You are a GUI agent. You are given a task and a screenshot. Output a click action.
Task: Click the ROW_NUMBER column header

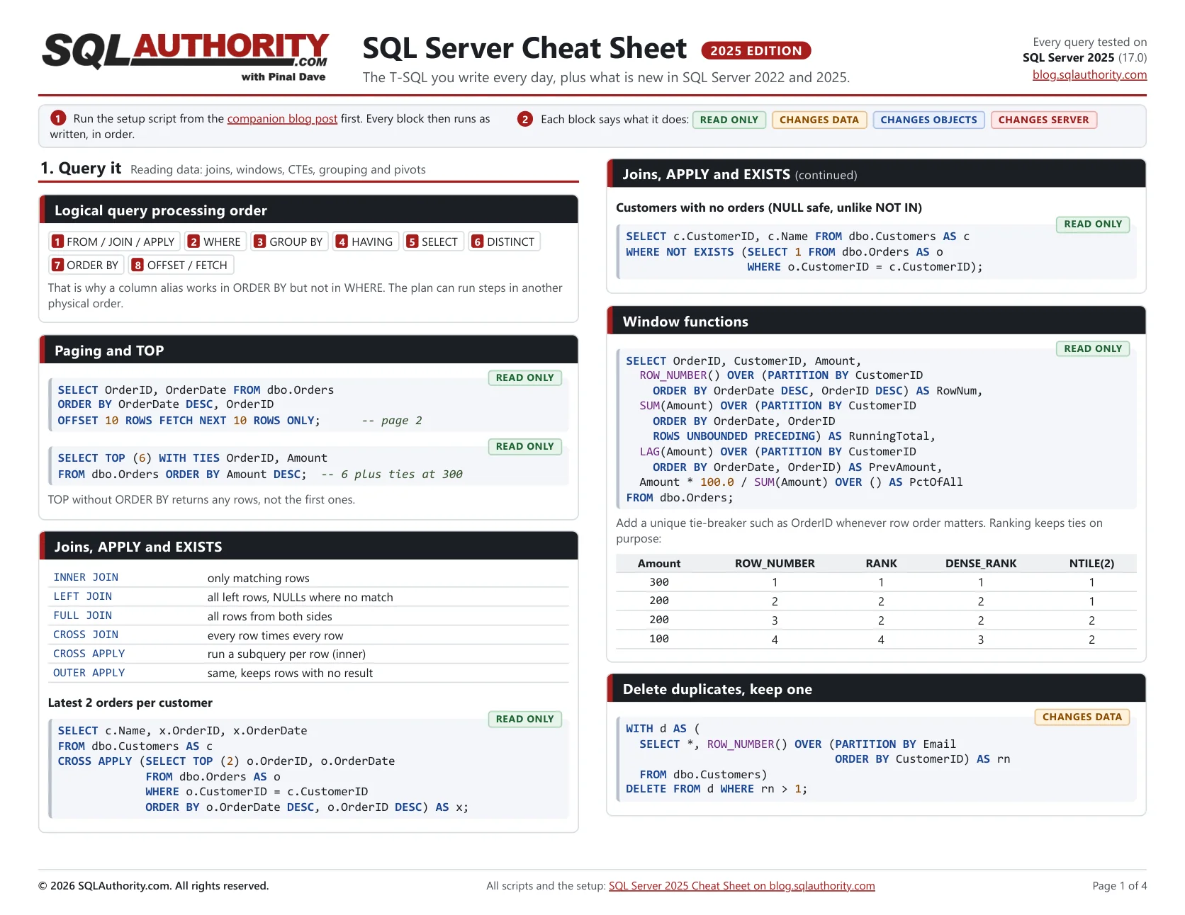coord(775,563)
